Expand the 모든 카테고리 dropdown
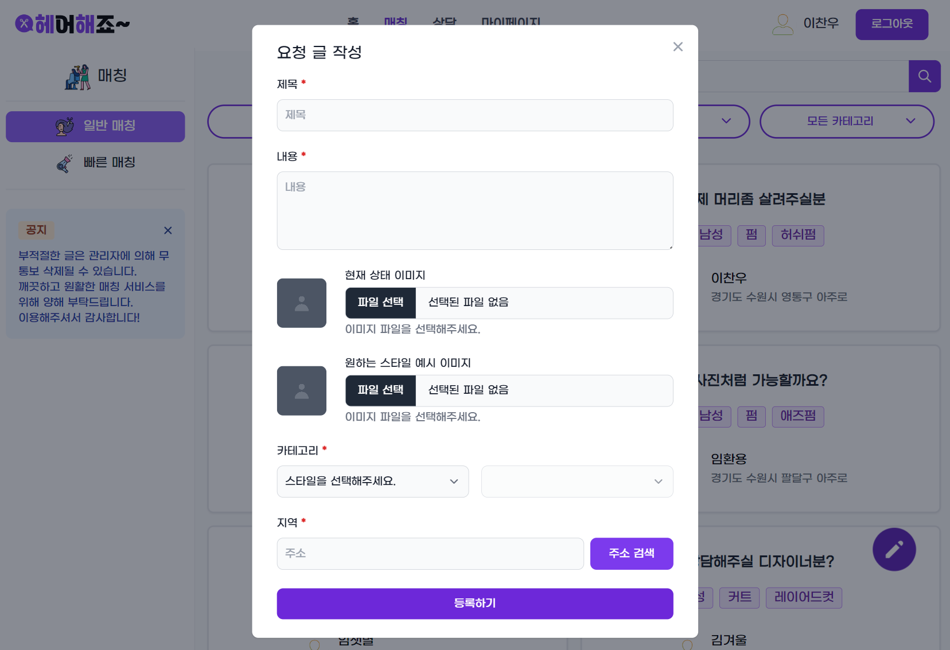 (847, 122)
